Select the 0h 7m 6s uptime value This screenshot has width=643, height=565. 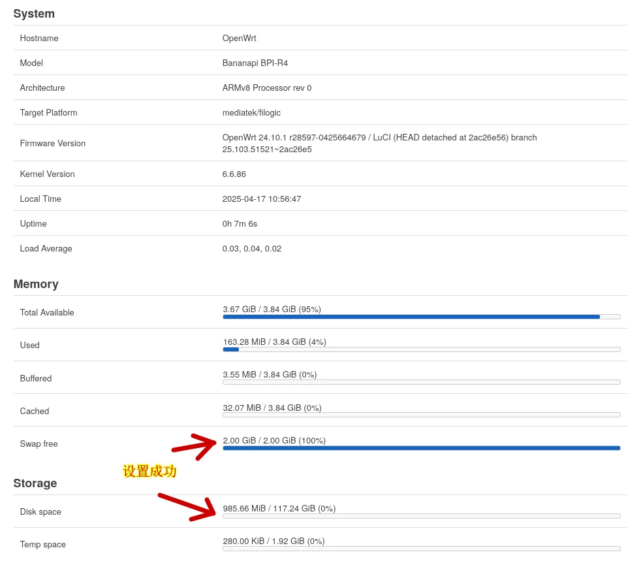(240, 223)
